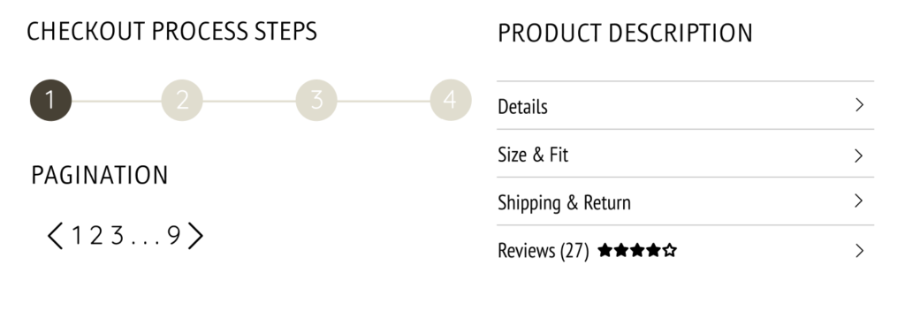The width and height of the screenshot is (905, 326).
Task: Open the Details section label
Action: pyautogui.click(x=522, y=107)
